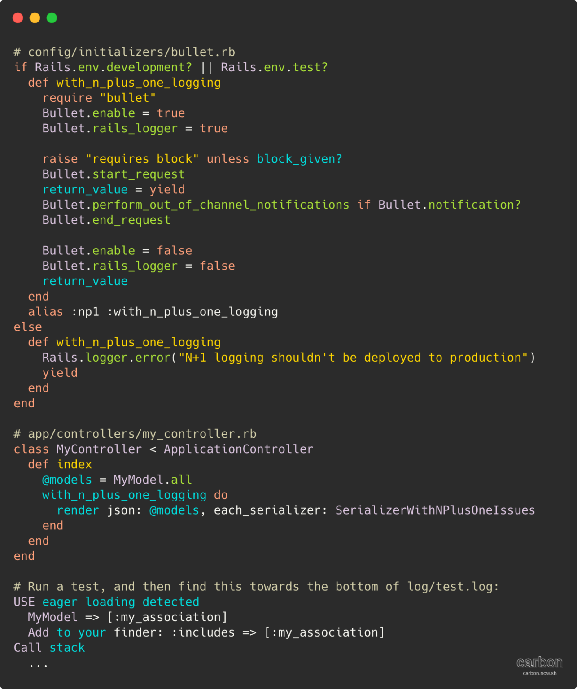Click the yellow minimize window dot
577x689 pixels.
35,18
